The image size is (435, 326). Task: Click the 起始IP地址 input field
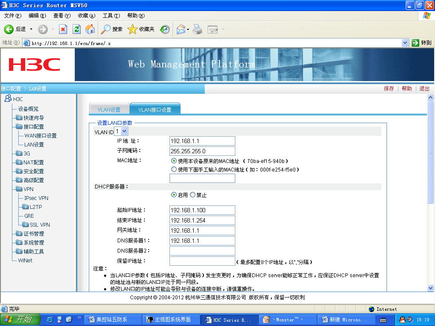pyautogui.click(x=202, y=210)
